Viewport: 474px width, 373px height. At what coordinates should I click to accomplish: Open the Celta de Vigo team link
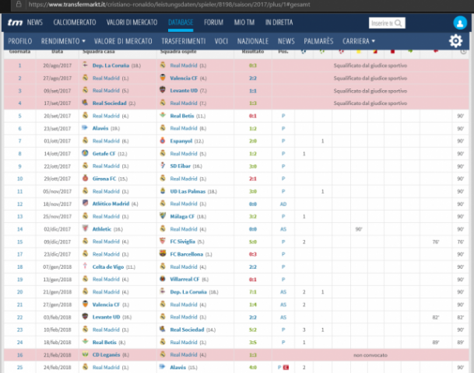(108, 267)
